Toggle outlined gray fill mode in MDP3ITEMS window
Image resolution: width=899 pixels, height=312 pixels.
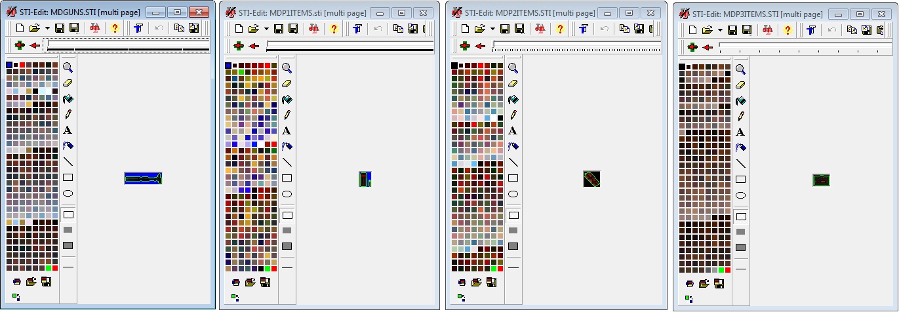740,247
